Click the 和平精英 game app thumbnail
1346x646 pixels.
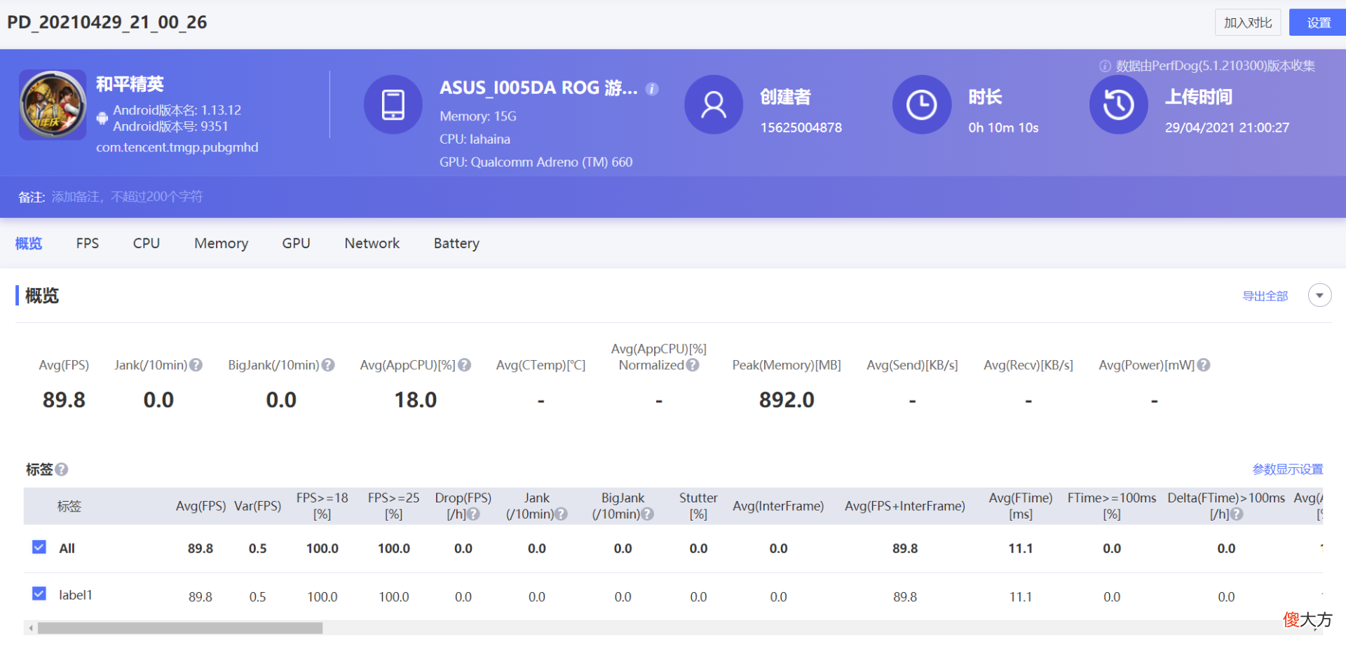point(53,104)
